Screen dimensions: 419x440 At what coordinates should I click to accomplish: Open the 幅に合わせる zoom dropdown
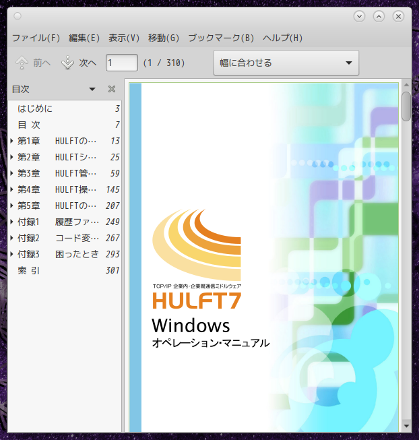coord(286,63)
